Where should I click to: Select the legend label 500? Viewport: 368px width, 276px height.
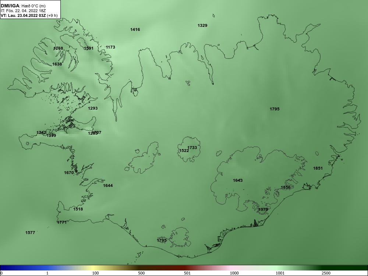pyautogui.click(x=141, y=273)
